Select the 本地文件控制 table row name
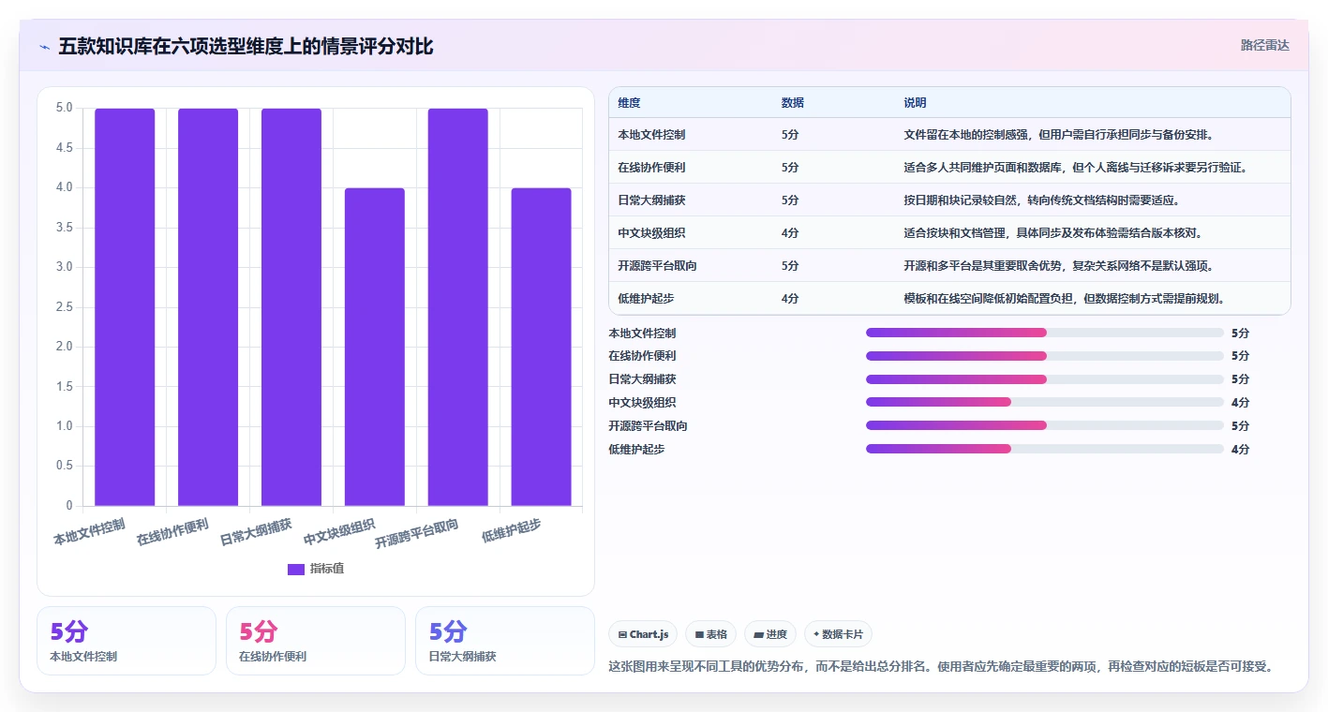This screenshot has height=712, width=1328. [x=651, y=134]
